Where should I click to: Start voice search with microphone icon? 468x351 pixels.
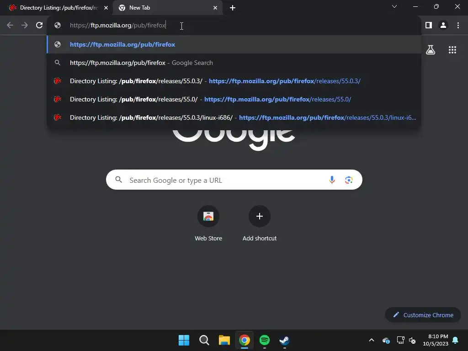click(332, 180)
